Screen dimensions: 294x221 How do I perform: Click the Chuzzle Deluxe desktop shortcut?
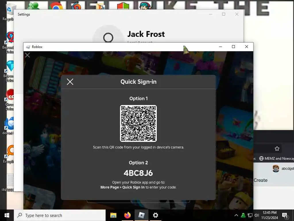pyautogui.click(x=9, y=100)
